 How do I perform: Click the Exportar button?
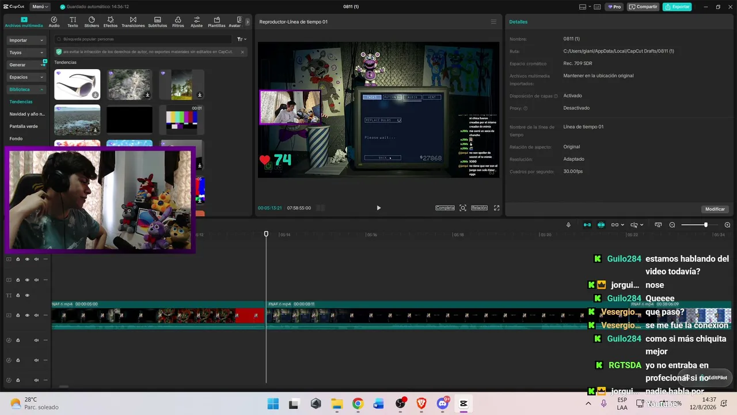click(x=677, y=7)
